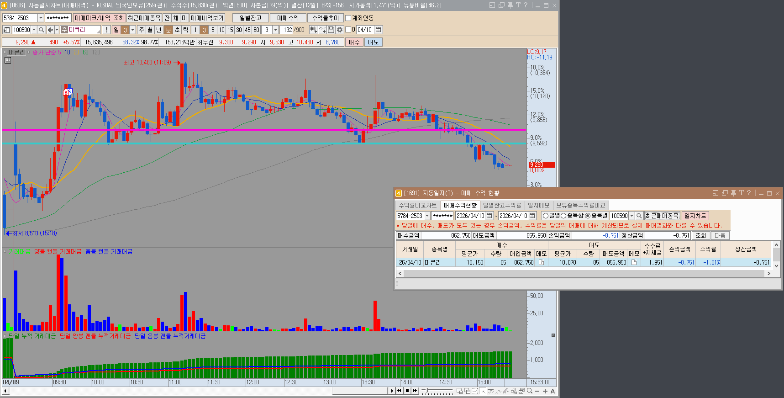Image resolution: width=784 pixels, height=398 pixels.
Task: Click the 'A' auto icon in bottom toolbar
Action: point(552,391)
